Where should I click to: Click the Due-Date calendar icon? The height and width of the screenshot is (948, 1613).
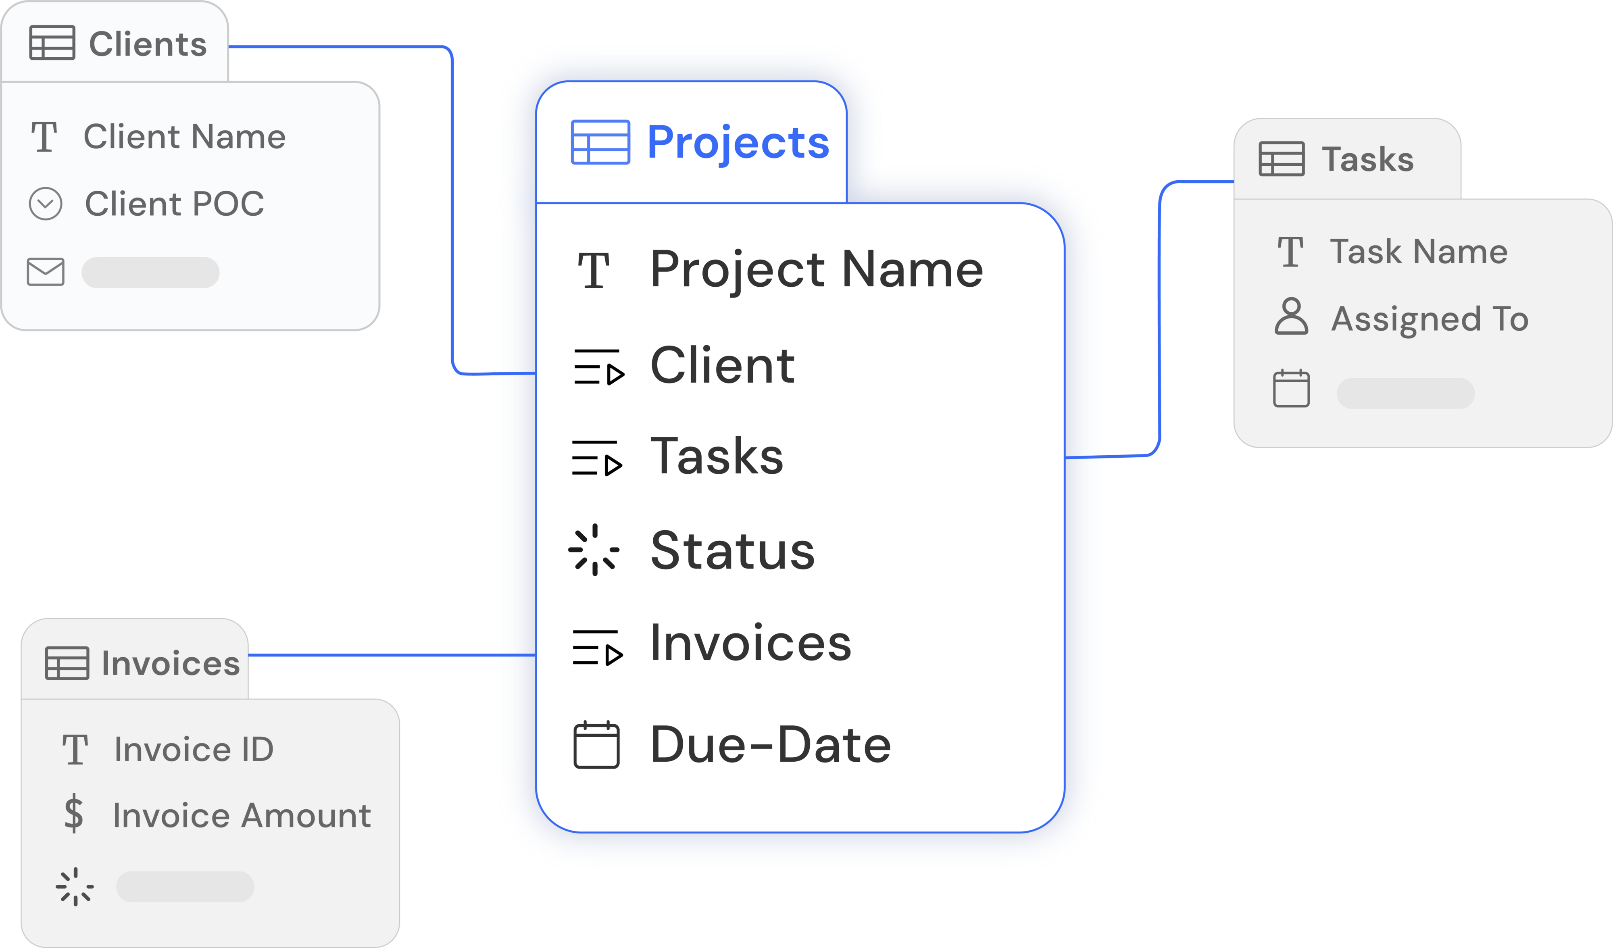tap(596, 744)
